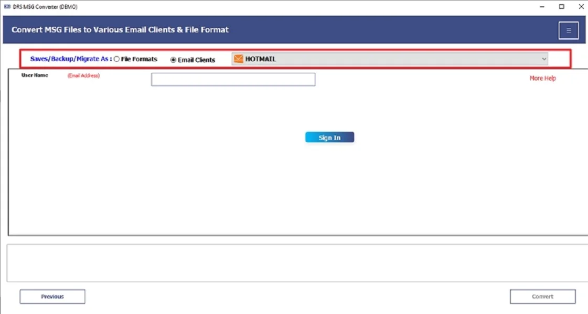This screenshot has width=588, height=314.
Task: Minimize the DRS MSG Converter window
Action: 542,6
